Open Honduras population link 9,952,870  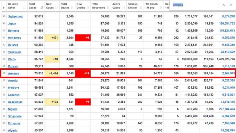(228, 38)
